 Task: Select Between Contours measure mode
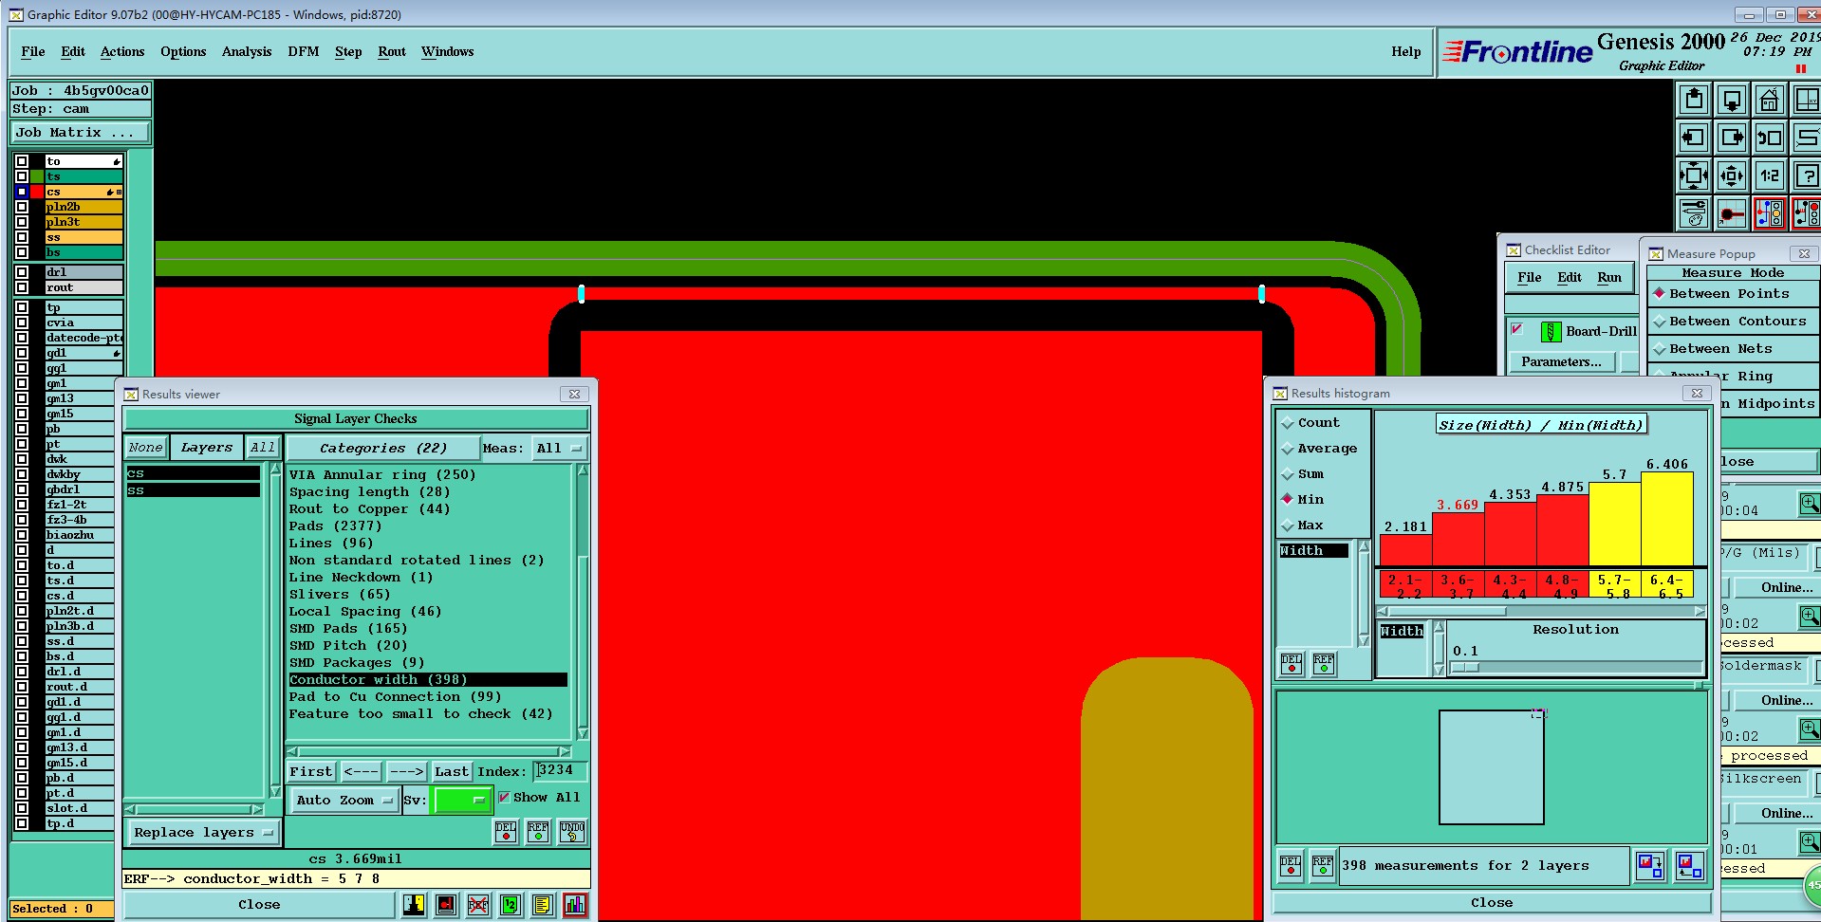point(1730,322)
